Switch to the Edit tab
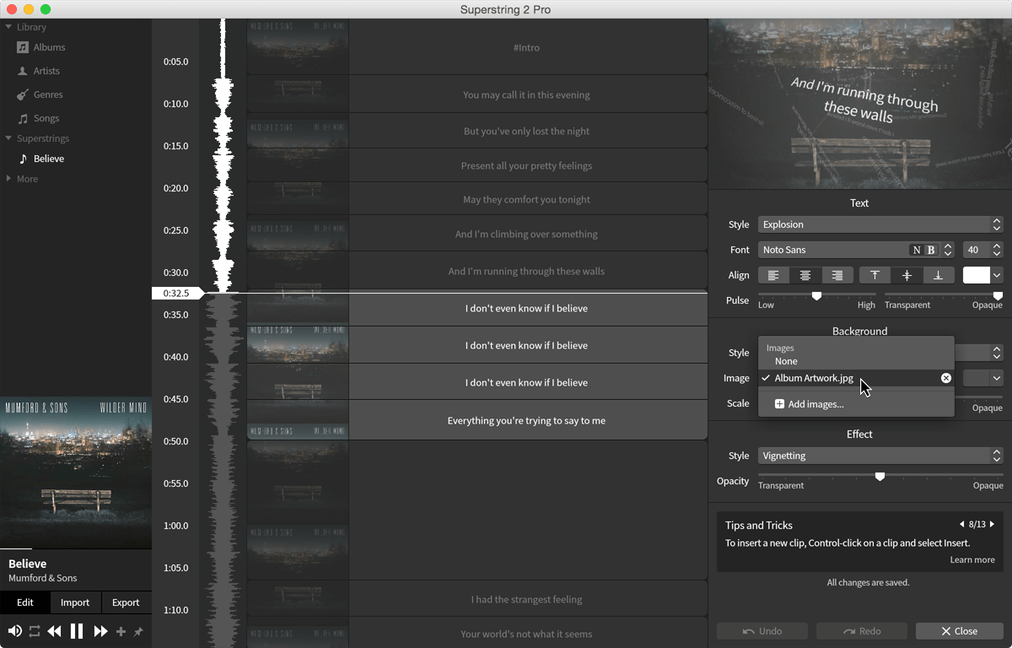The height and width of the screenshot is (648, 1012). [x=25, y=602]
